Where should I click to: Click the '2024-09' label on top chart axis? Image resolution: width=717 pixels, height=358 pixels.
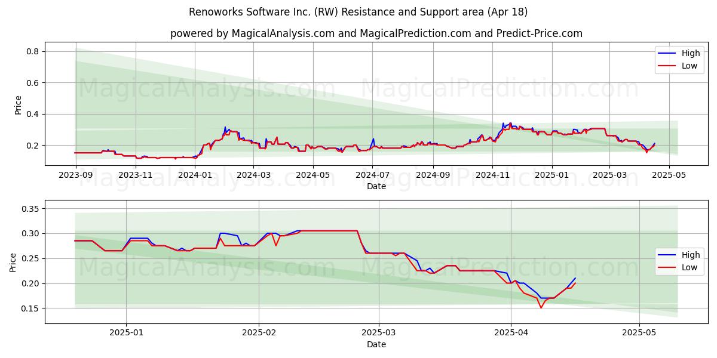tap(433, 175)
